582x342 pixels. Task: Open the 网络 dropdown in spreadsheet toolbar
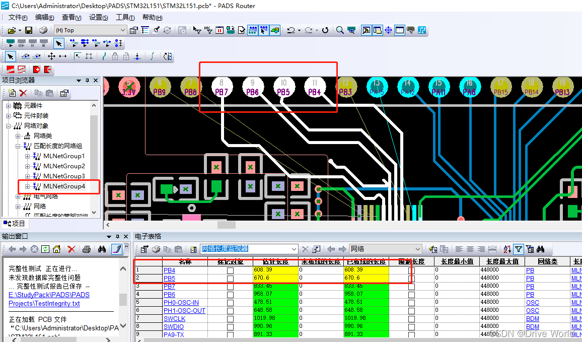click(385, 249)
